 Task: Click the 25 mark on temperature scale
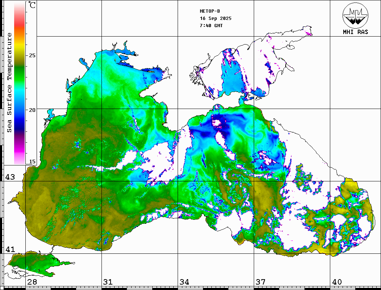[32, 55]
